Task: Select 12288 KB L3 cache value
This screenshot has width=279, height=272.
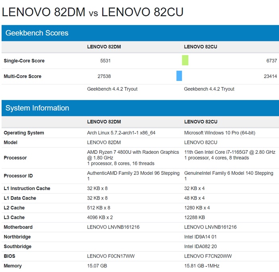Action: [195, 217]
